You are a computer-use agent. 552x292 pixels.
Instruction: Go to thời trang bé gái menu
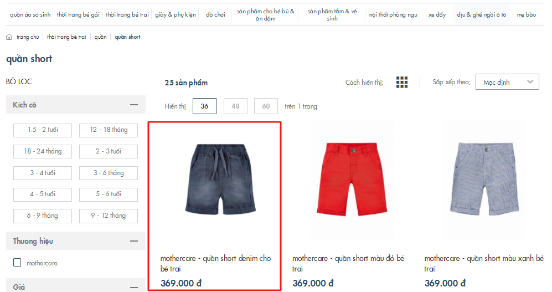(78, 15)
